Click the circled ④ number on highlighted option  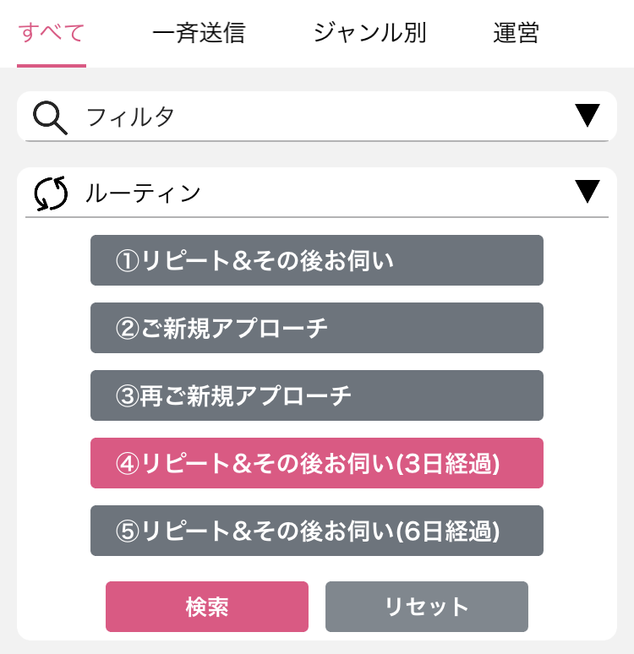pyautogui.click(x=128, y=463)
